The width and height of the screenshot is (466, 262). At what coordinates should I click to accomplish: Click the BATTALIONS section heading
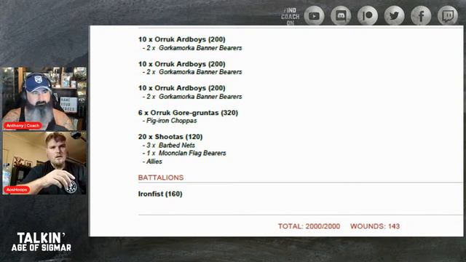tap(161, 178)
